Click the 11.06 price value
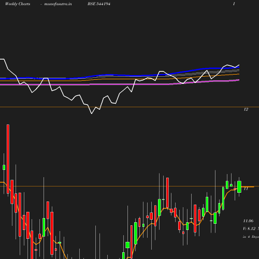 (x=248, y=221)
